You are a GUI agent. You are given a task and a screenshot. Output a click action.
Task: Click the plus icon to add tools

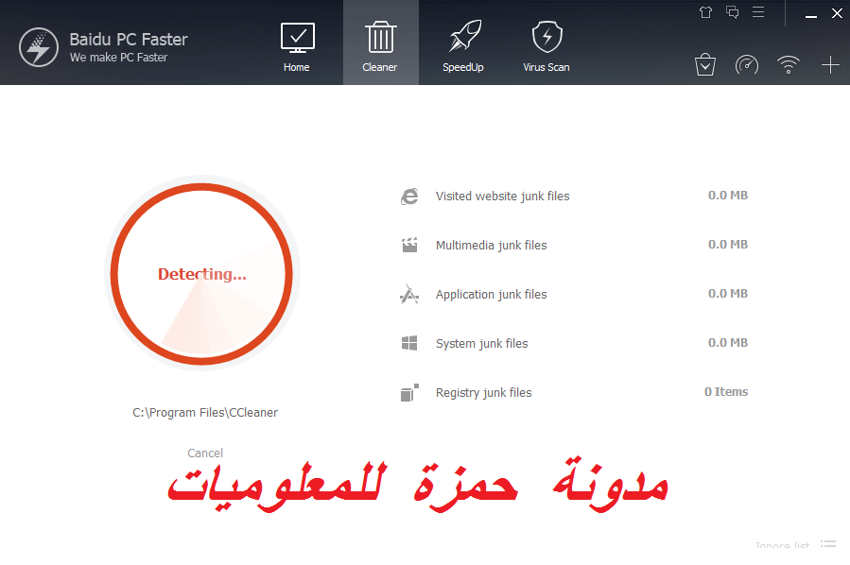point(830,65)
